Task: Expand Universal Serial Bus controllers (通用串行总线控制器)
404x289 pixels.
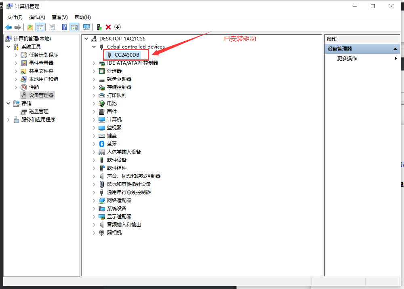Action: pyautogui.click(x=94, y=192)
